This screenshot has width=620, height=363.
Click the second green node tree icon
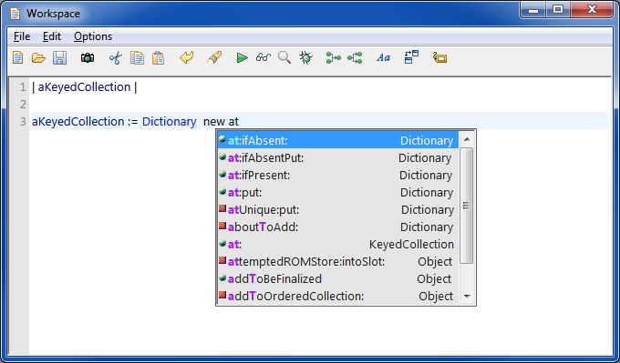pos(355,58)
